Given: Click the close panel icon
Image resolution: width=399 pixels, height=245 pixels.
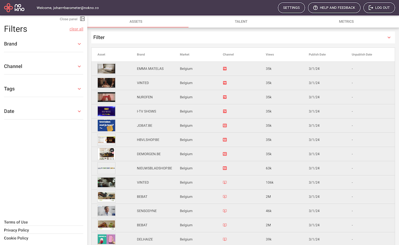Looking at the screenshot, I should [x=82, y=19].
